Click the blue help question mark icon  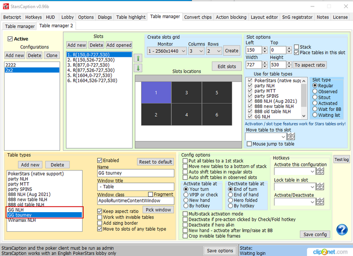point(342,230)
